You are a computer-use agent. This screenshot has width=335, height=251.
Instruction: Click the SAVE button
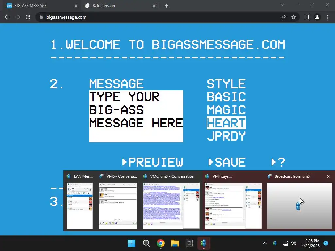tap(227, 162)
